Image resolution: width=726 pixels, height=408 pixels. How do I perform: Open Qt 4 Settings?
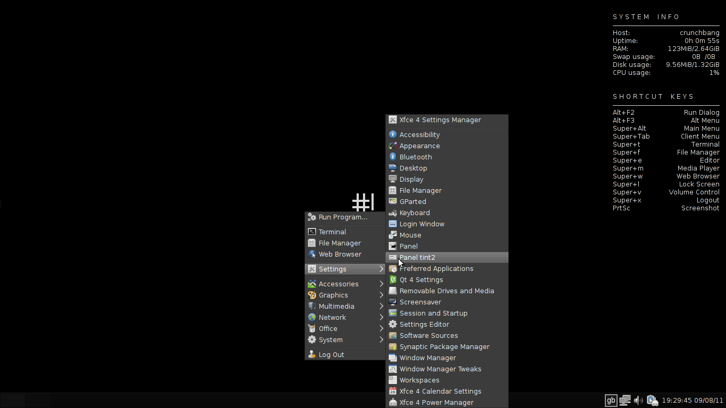[x=421, y=279]
